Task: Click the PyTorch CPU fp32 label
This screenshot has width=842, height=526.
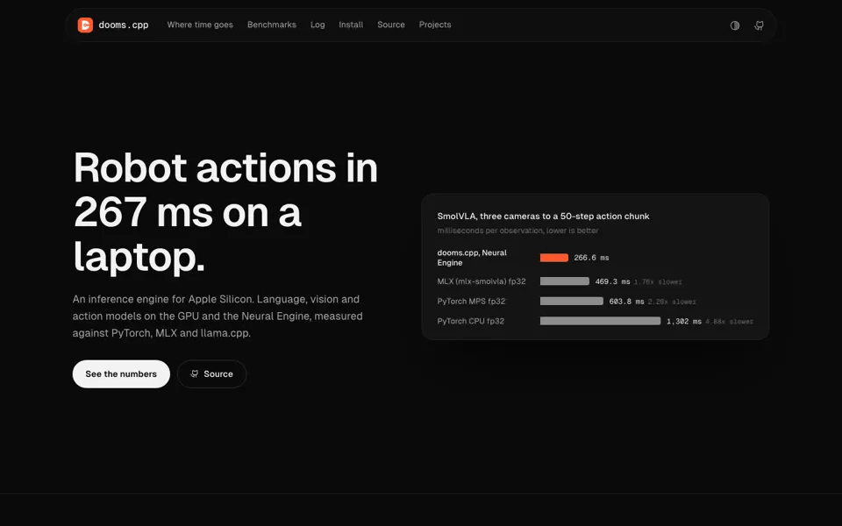Action: pyautogui.click(x=470, y=321)
